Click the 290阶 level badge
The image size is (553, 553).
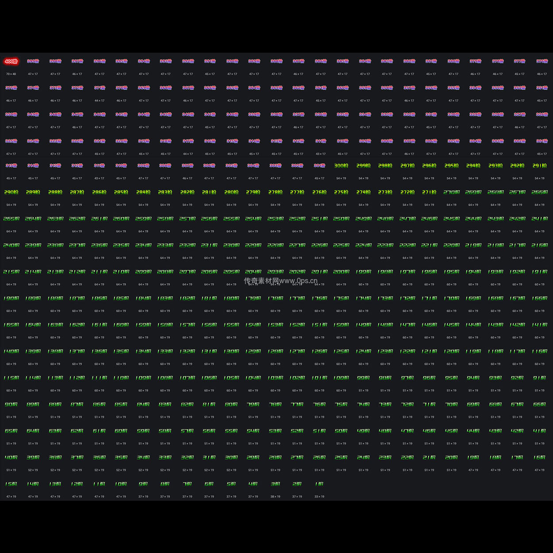[11, 192]
